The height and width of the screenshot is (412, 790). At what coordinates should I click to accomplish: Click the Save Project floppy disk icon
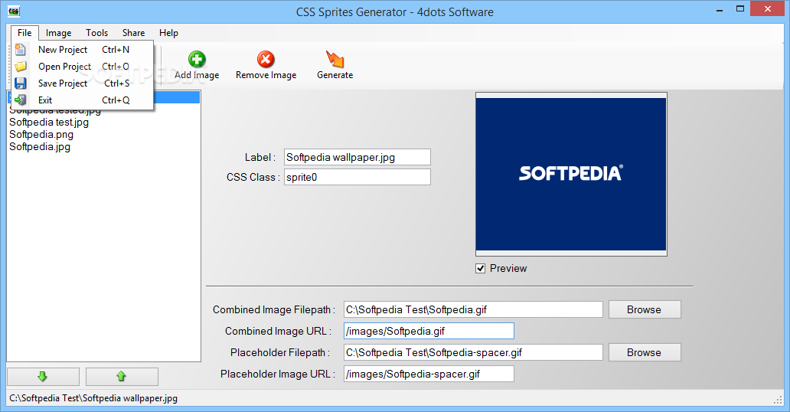tap(20, 83)
